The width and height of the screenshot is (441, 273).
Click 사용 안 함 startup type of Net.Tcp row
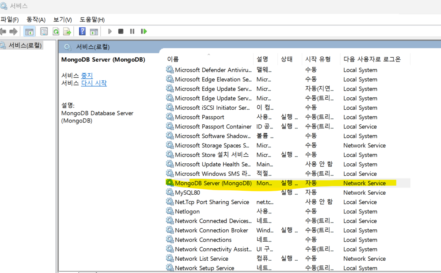[319, 202]
